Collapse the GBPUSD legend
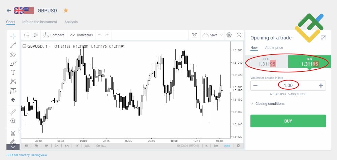The image size is (337, 160). 24,46
